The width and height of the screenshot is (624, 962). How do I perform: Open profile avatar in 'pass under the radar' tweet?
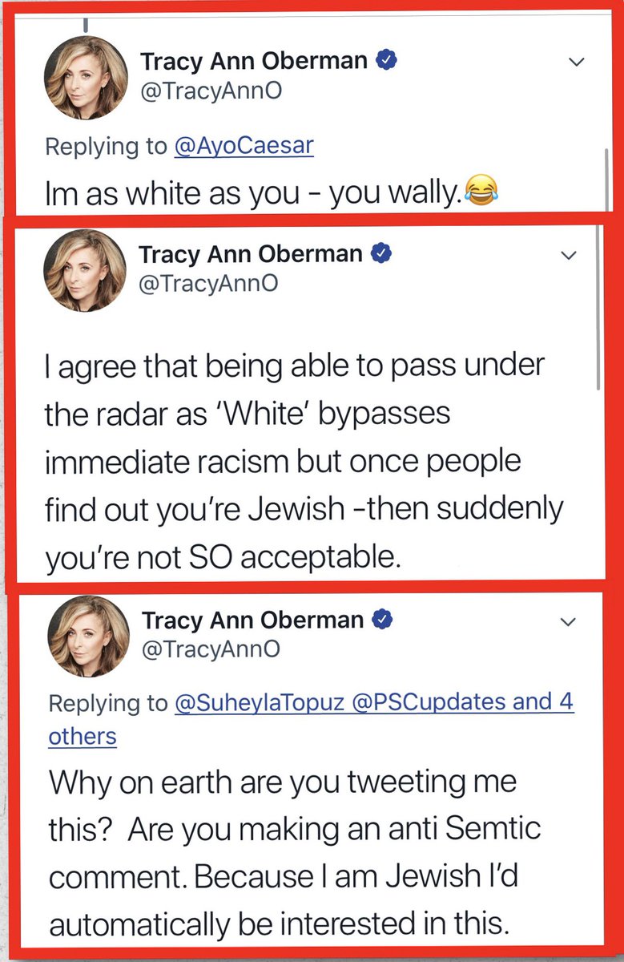point(84,270)
